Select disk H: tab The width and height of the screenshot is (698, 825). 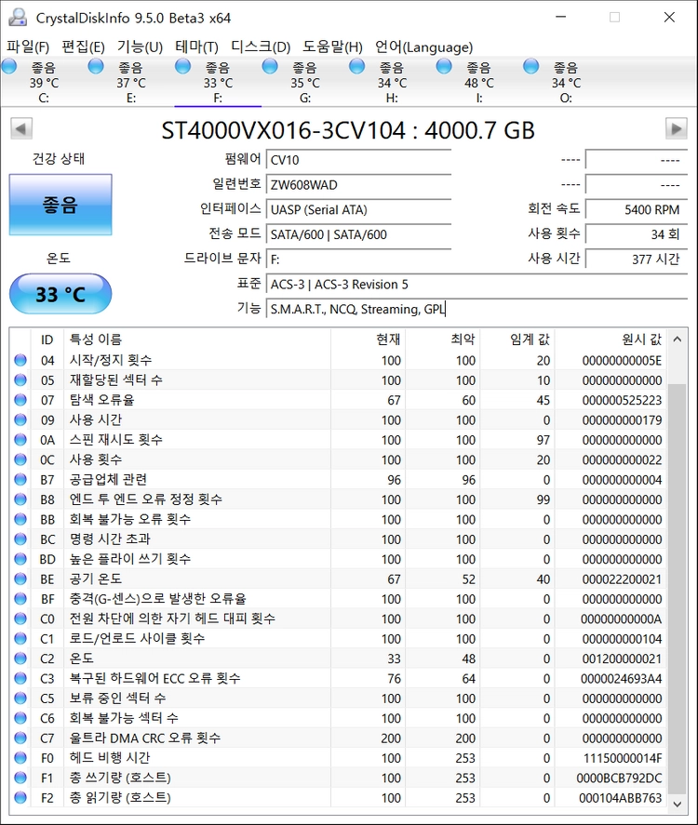tap(392, 82)
